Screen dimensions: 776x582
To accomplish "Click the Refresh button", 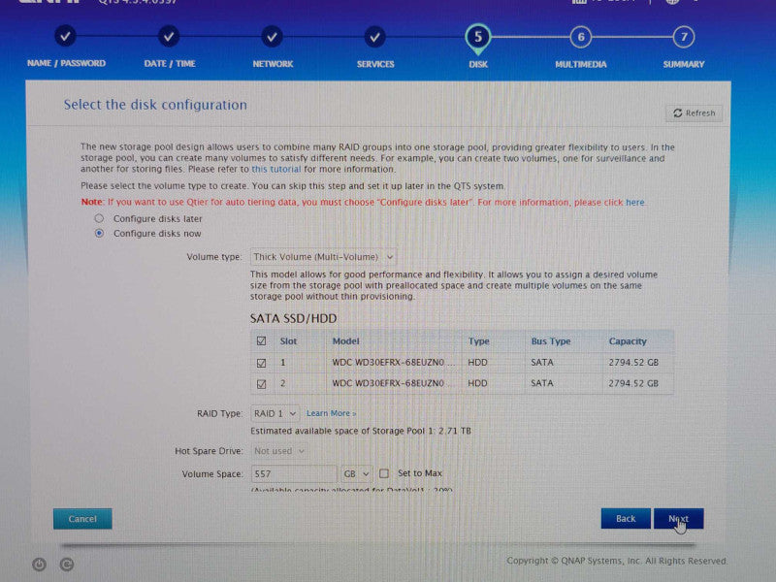I will point(694,113).
